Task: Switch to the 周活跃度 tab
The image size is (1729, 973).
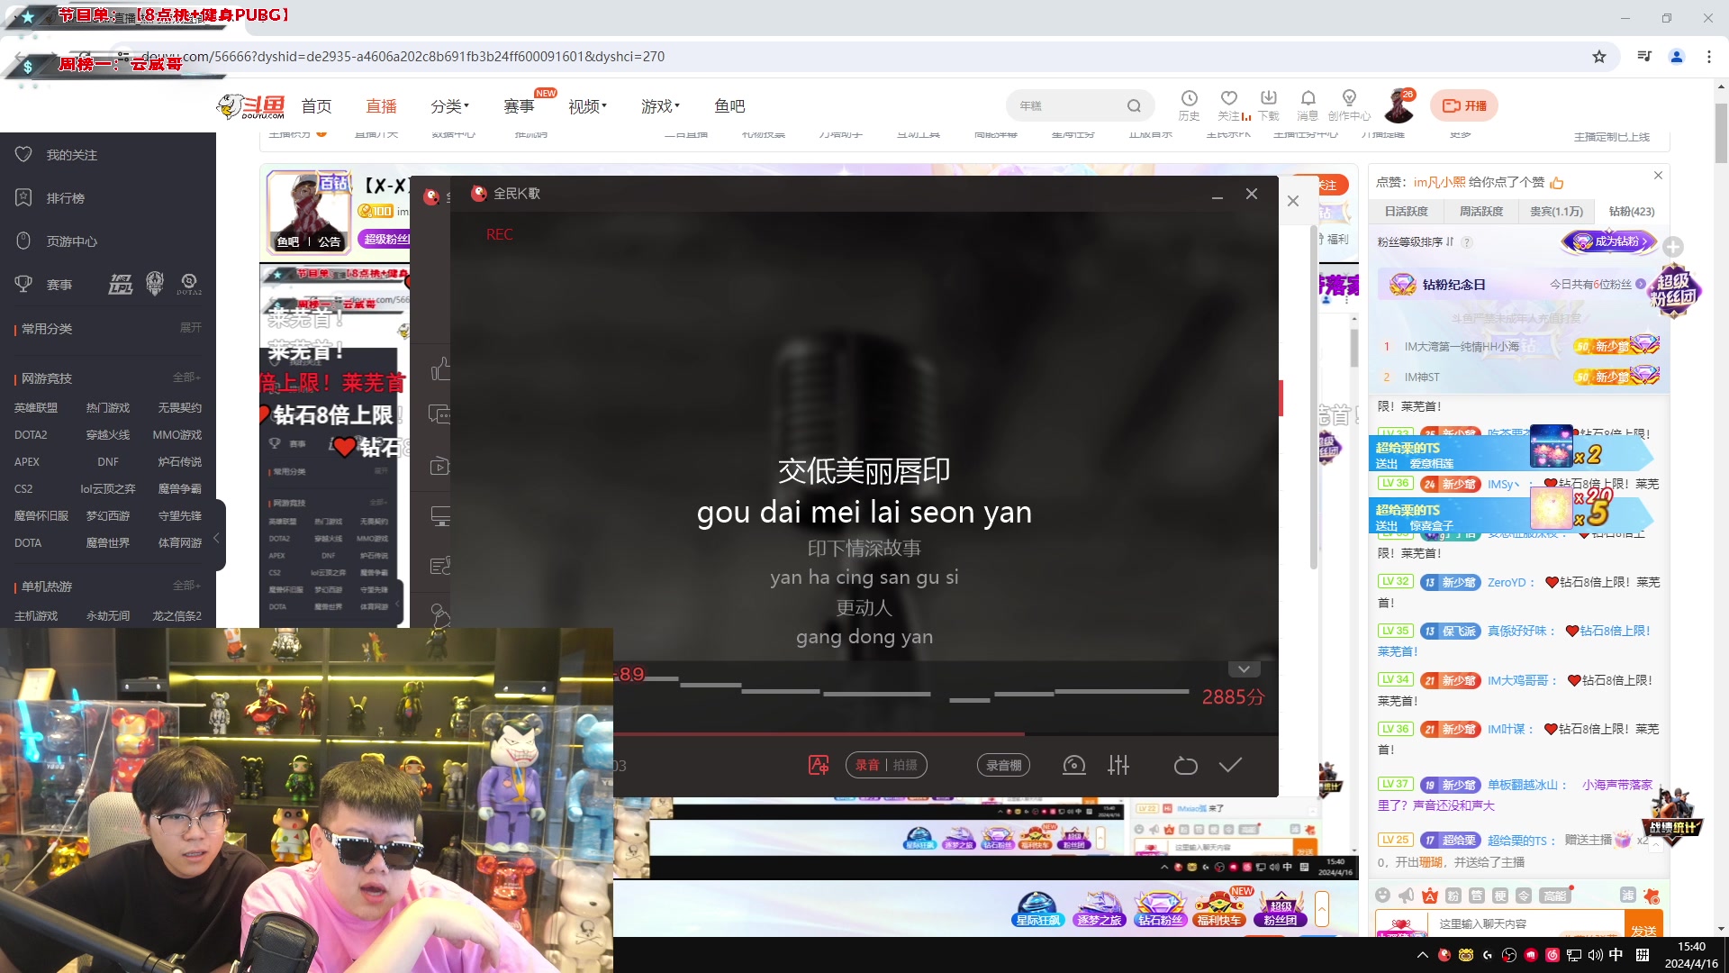Action: [x=1482, y=212]
